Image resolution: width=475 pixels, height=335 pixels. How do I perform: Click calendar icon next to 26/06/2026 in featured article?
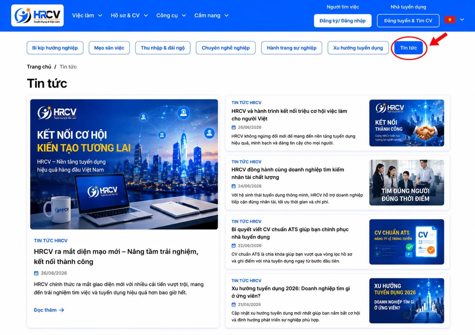36,273
